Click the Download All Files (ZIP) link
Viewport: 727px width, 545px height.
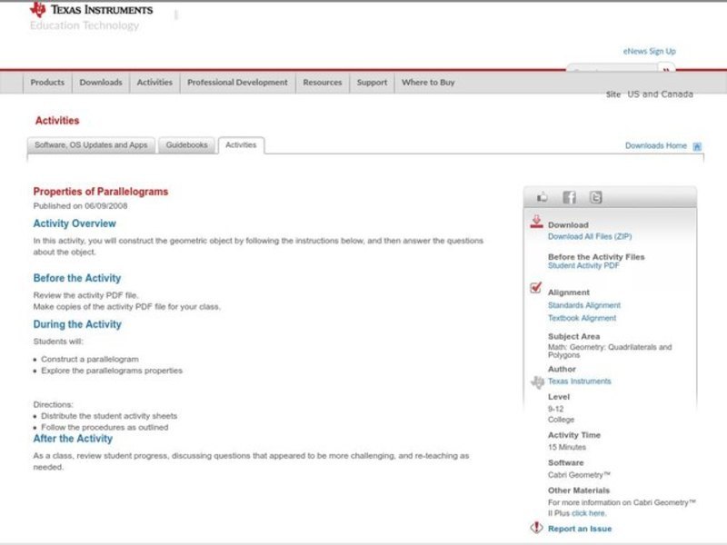pyautogui.click(x=590, y=236)
